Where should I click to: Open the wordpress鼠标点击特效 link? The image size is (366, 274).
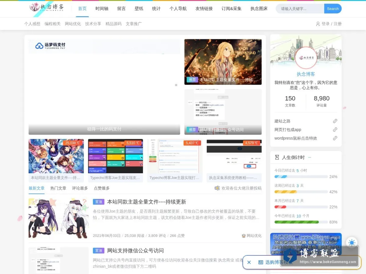click(296, 138)
